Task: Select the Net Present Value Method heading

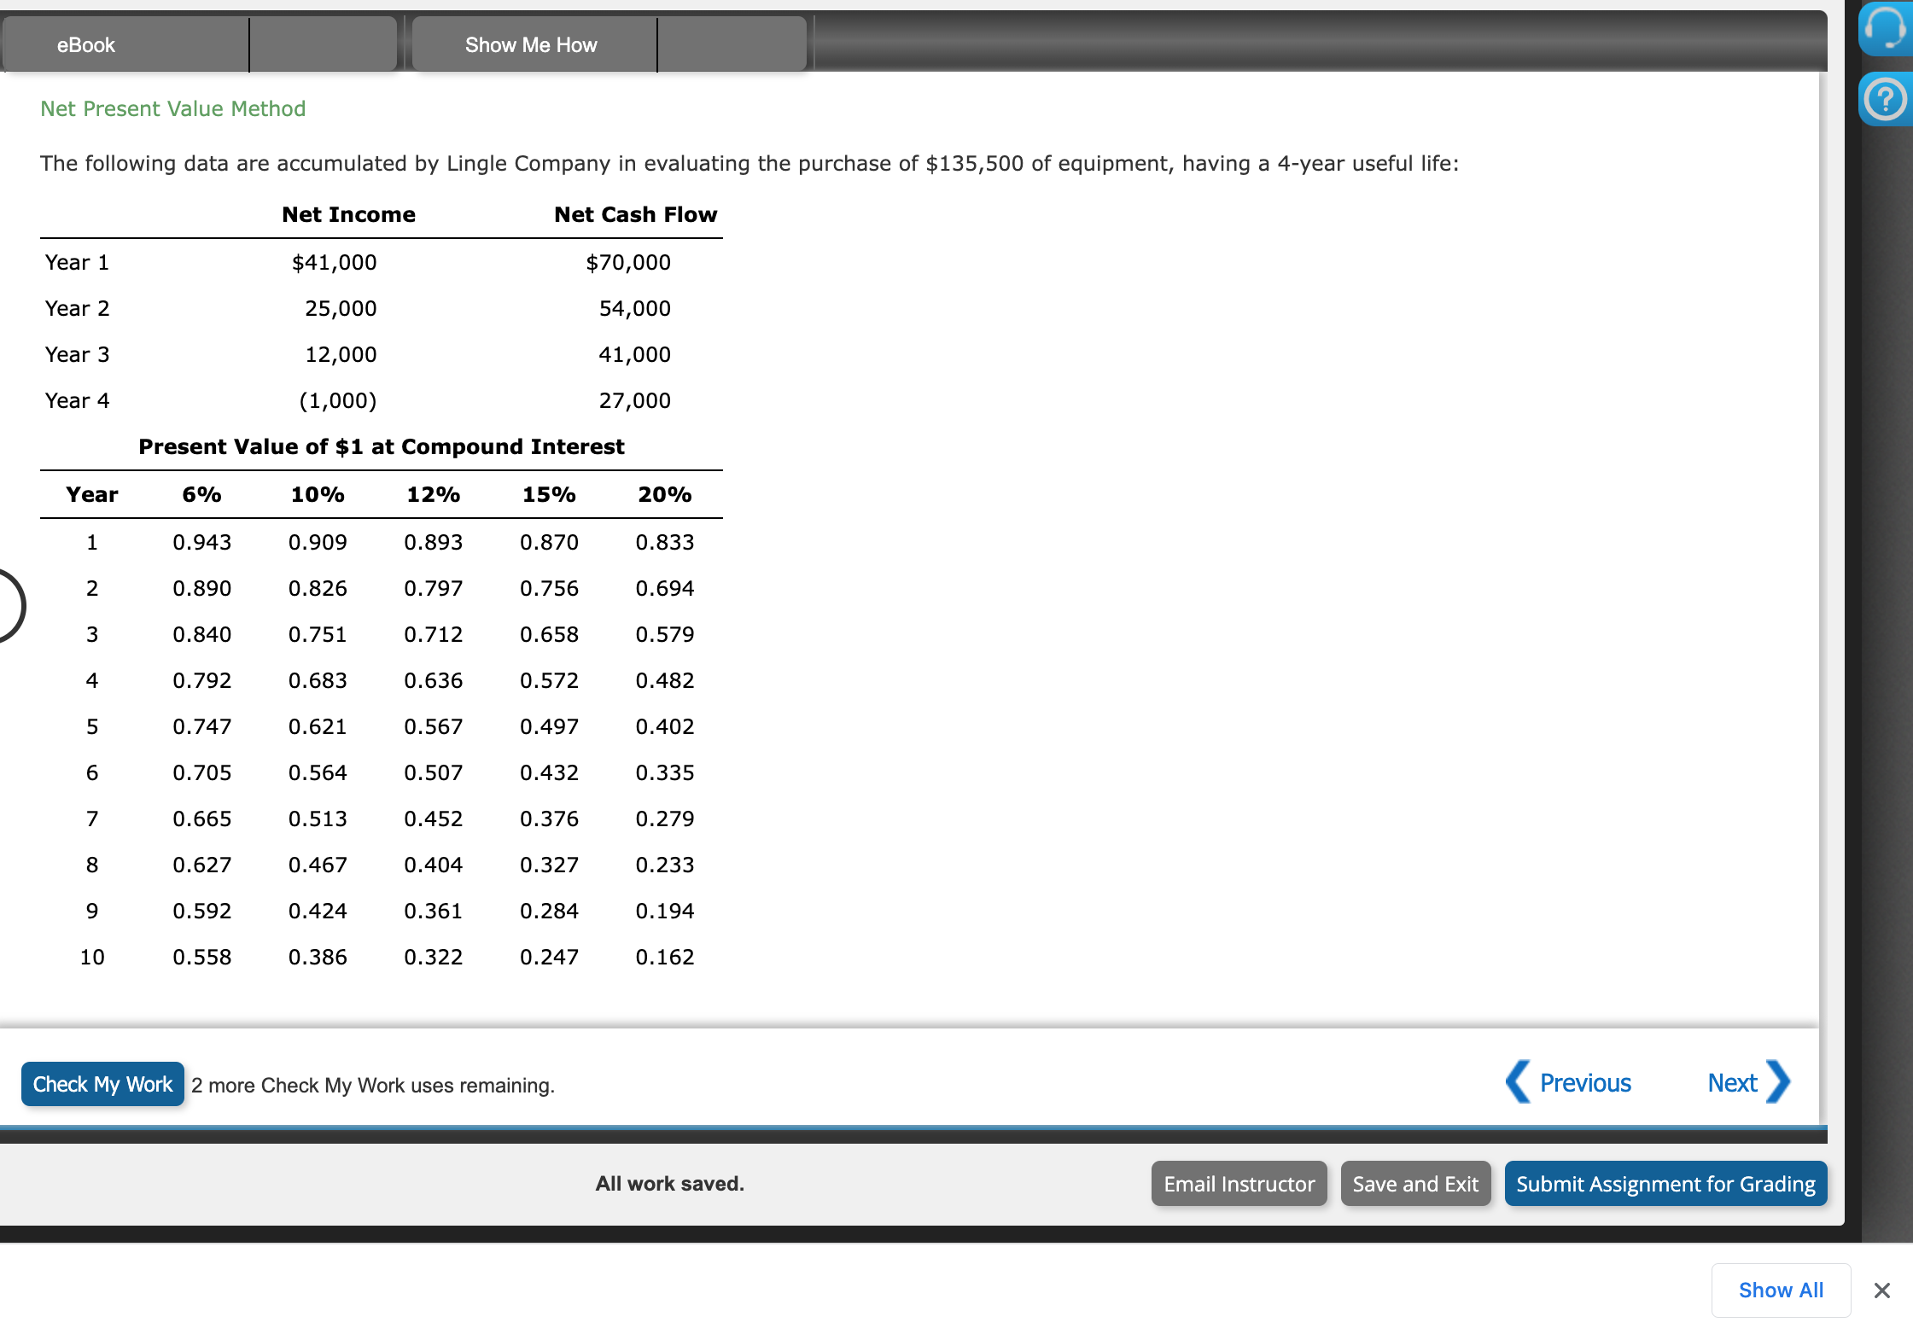Action: (172, 108)
